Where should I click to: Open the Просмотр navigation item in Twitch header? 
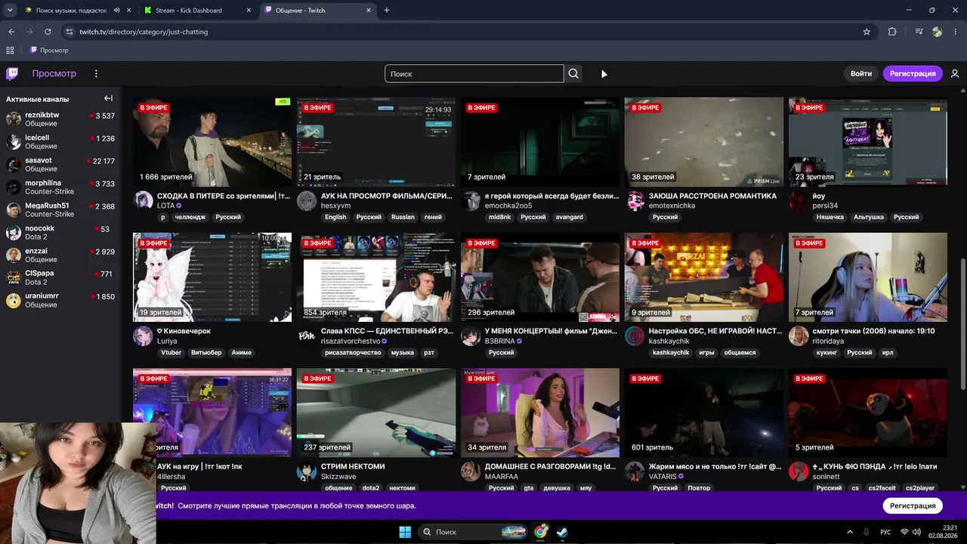point(54,73)
